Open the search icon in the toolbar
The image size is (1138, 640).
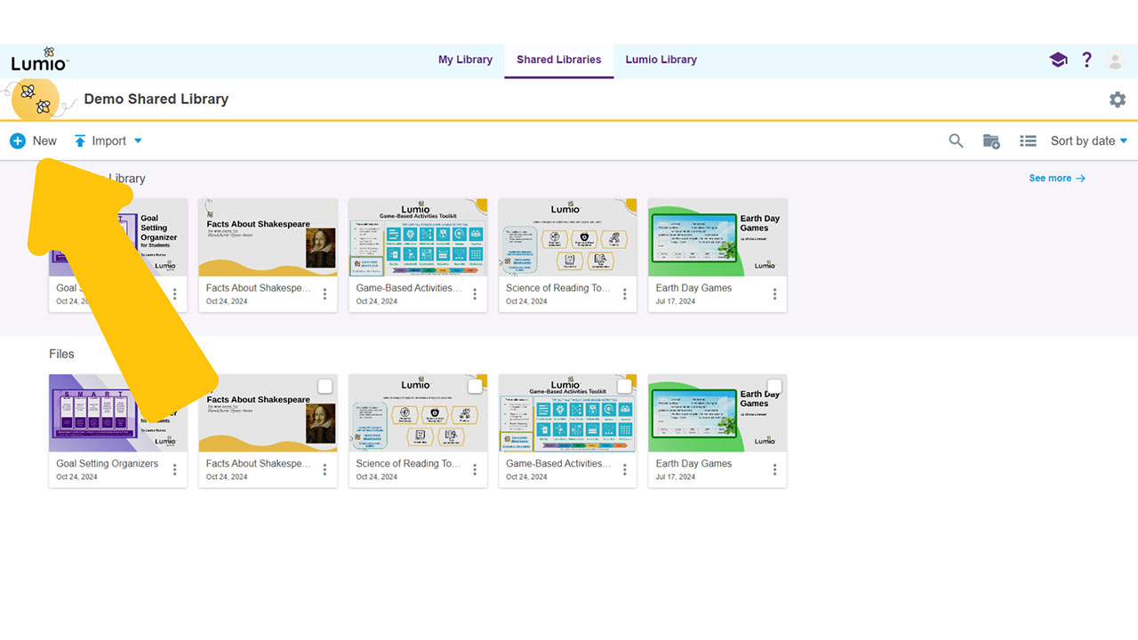tap(956, 140)
